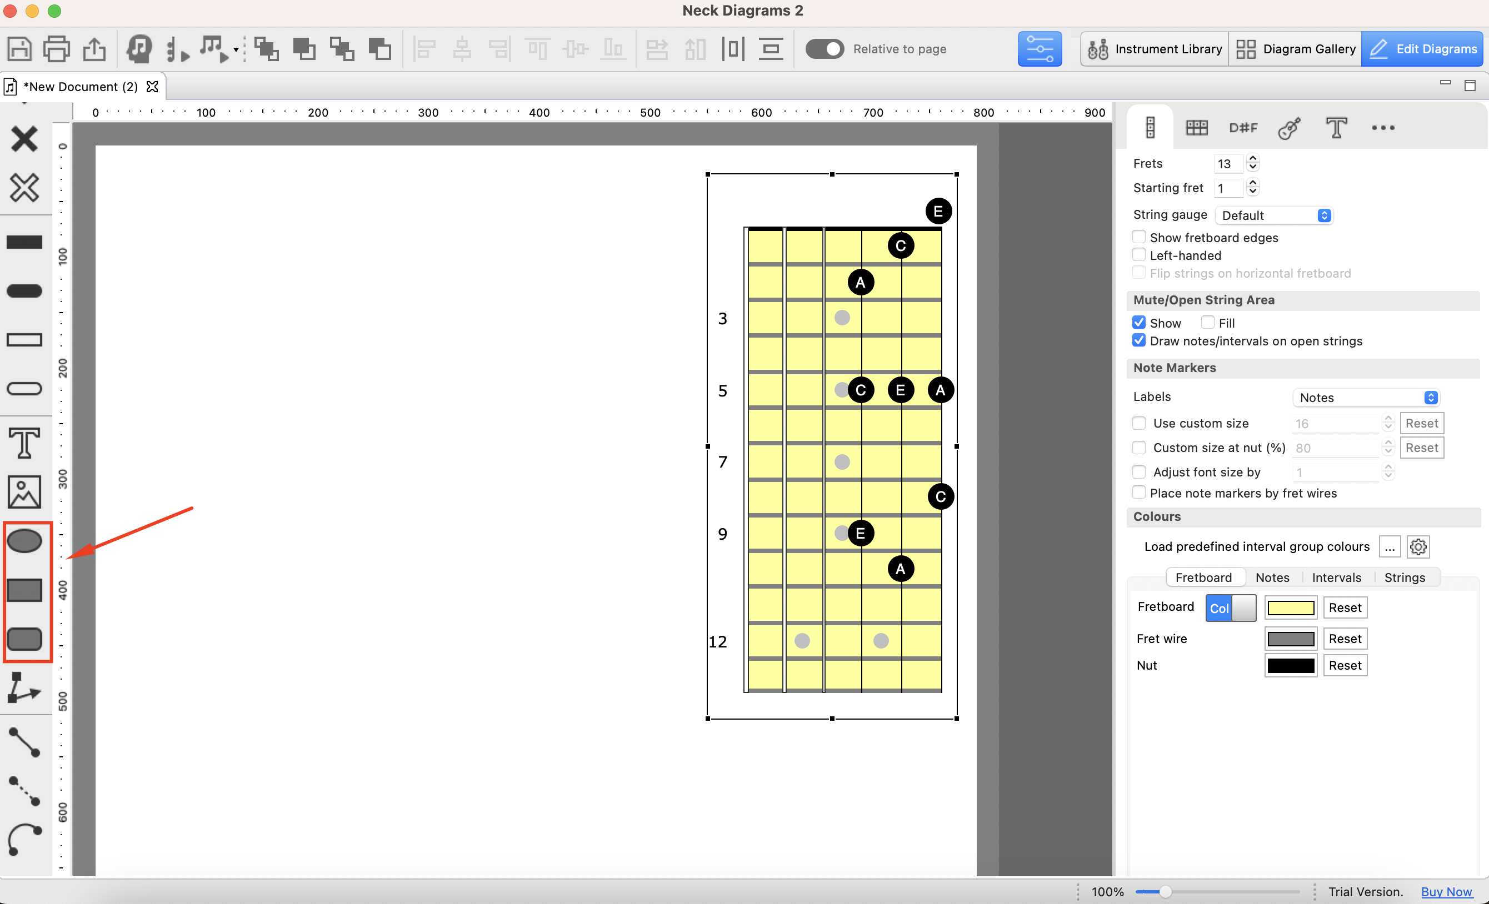Select the hollow rounded barre tool
The width and height of the screenshot is (1489, 904).
pyautogui.click(x=24, y=388)
